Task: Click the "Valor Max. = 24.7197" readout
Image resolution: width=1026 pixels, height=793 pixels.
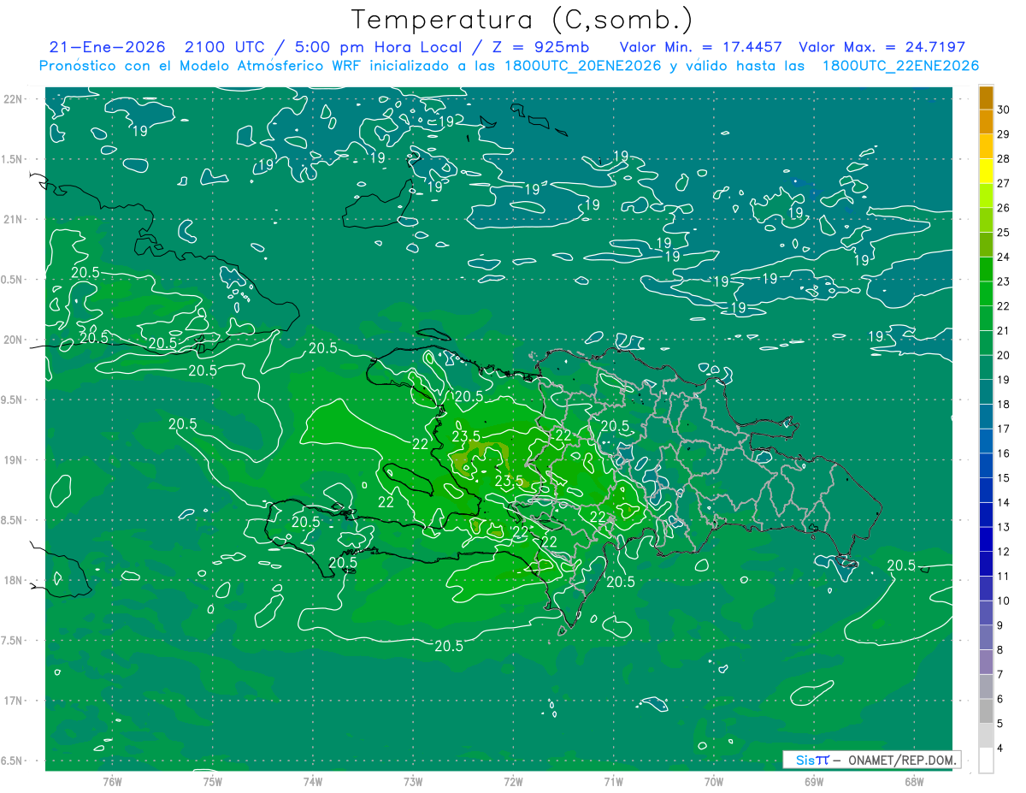Action: click(x=882, y=47)
